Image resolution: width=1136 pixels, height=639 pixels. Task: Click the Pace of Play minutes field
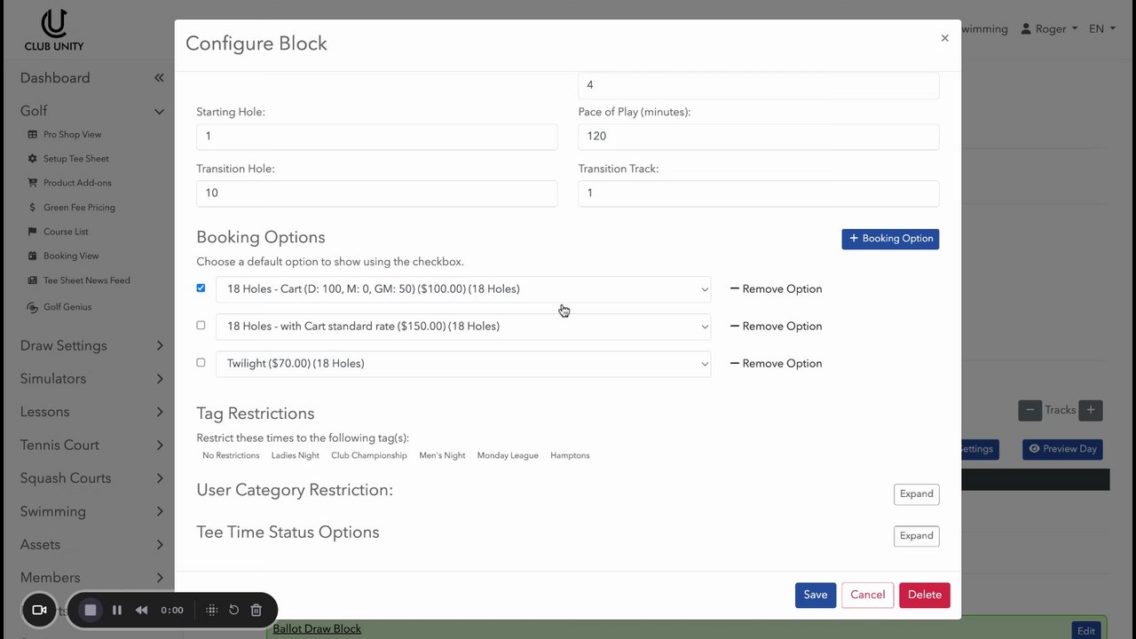(x=758, y=137)
